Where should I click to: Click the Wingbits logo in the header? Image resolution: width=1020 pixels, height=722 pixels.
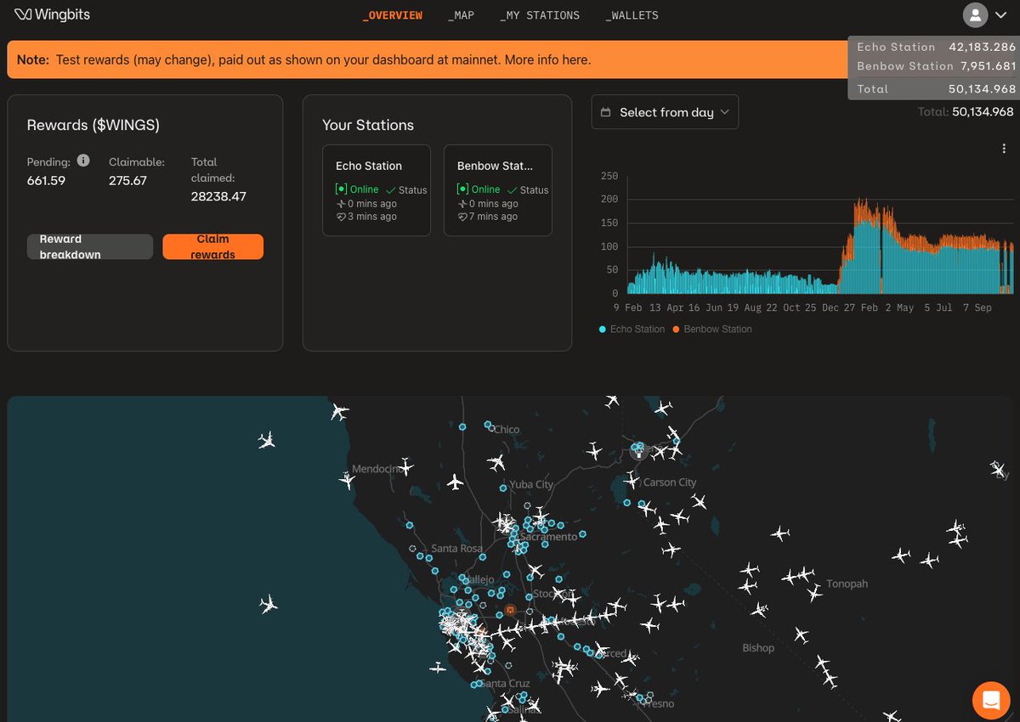pos(53,15)
